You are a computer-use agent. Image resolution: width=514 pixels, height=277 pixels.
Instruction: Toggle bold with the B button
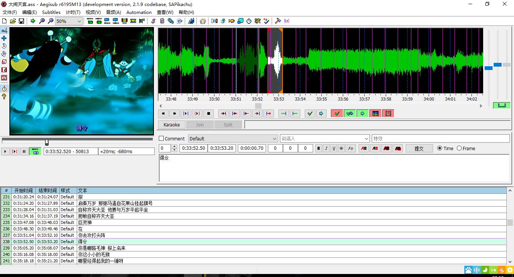pyautogui.click(x=319, y=148)
